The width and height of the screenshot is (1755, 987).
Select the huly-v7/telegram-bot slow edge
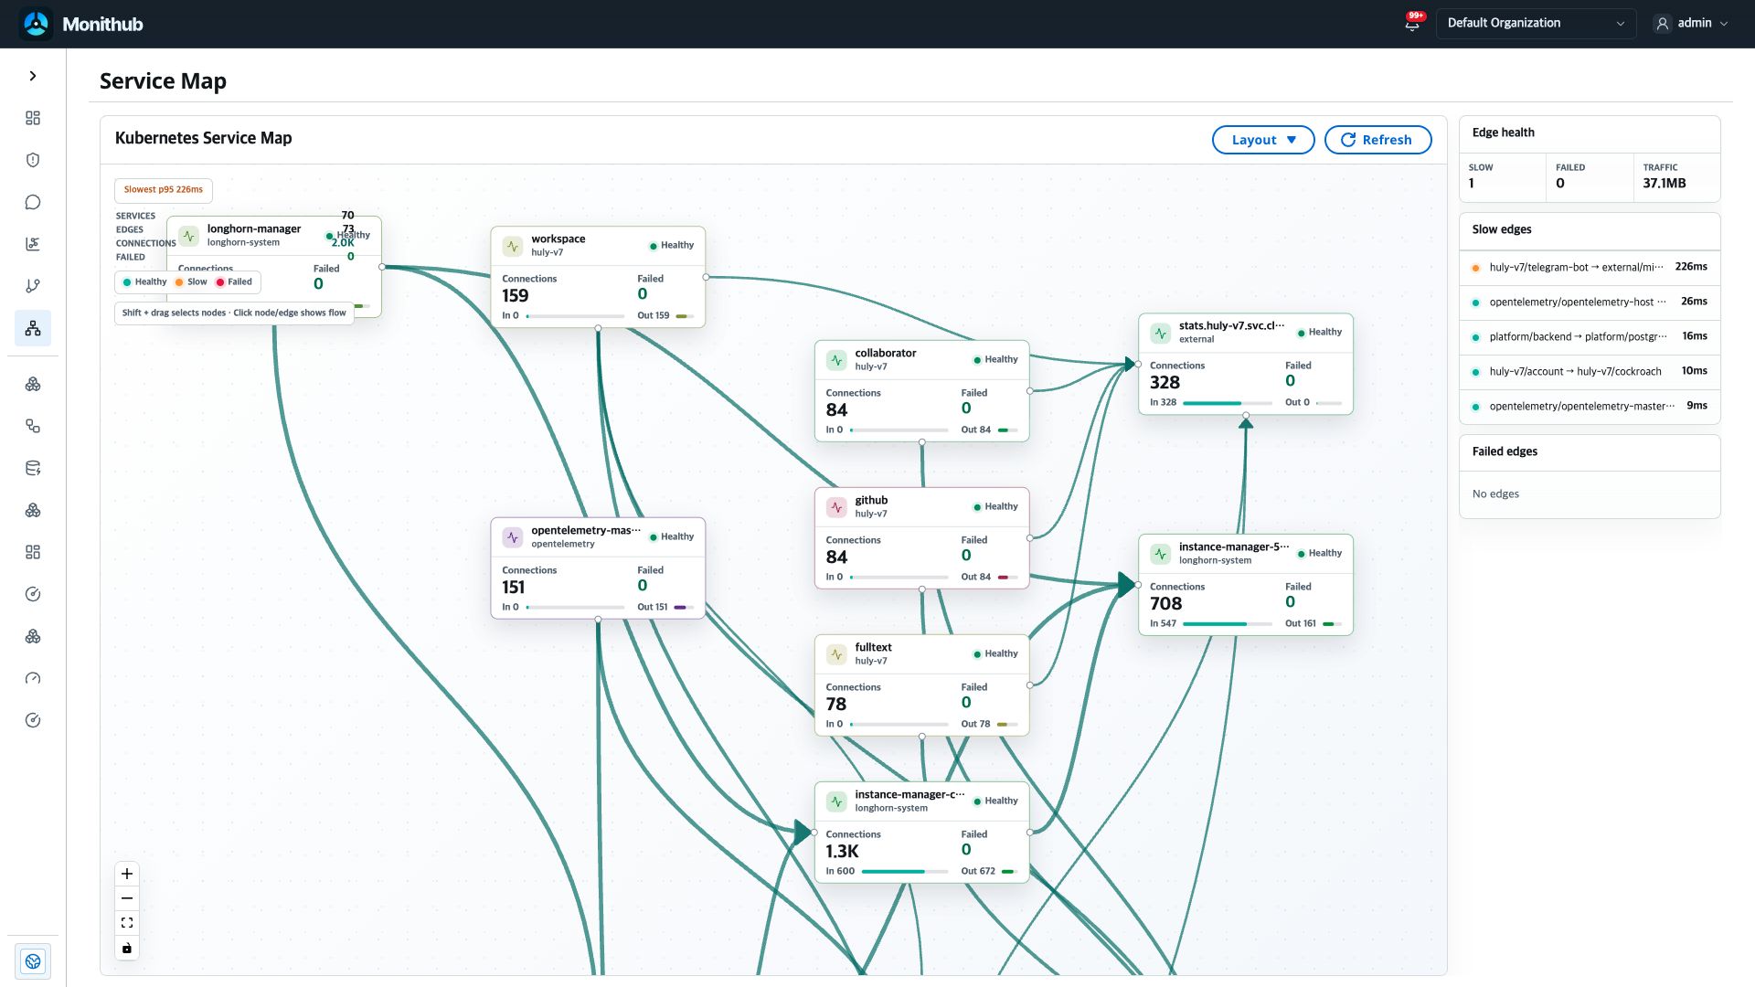[1590, 267]
